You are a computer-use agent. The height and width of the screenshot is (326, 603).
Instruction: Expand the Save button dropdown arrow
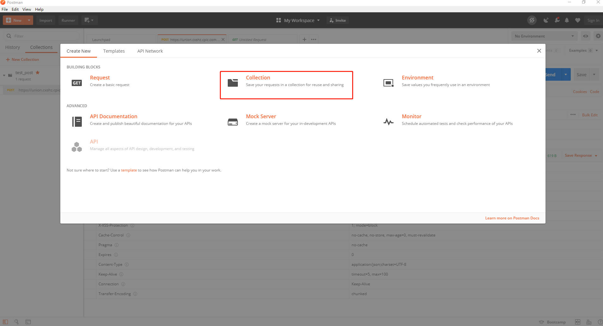[594, 75]
